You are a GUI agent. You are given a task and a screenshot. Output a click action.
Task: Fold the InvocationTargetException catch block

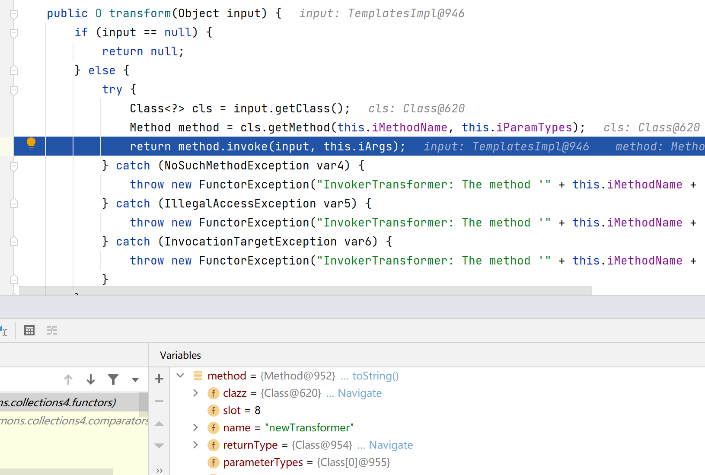(14, 241)
